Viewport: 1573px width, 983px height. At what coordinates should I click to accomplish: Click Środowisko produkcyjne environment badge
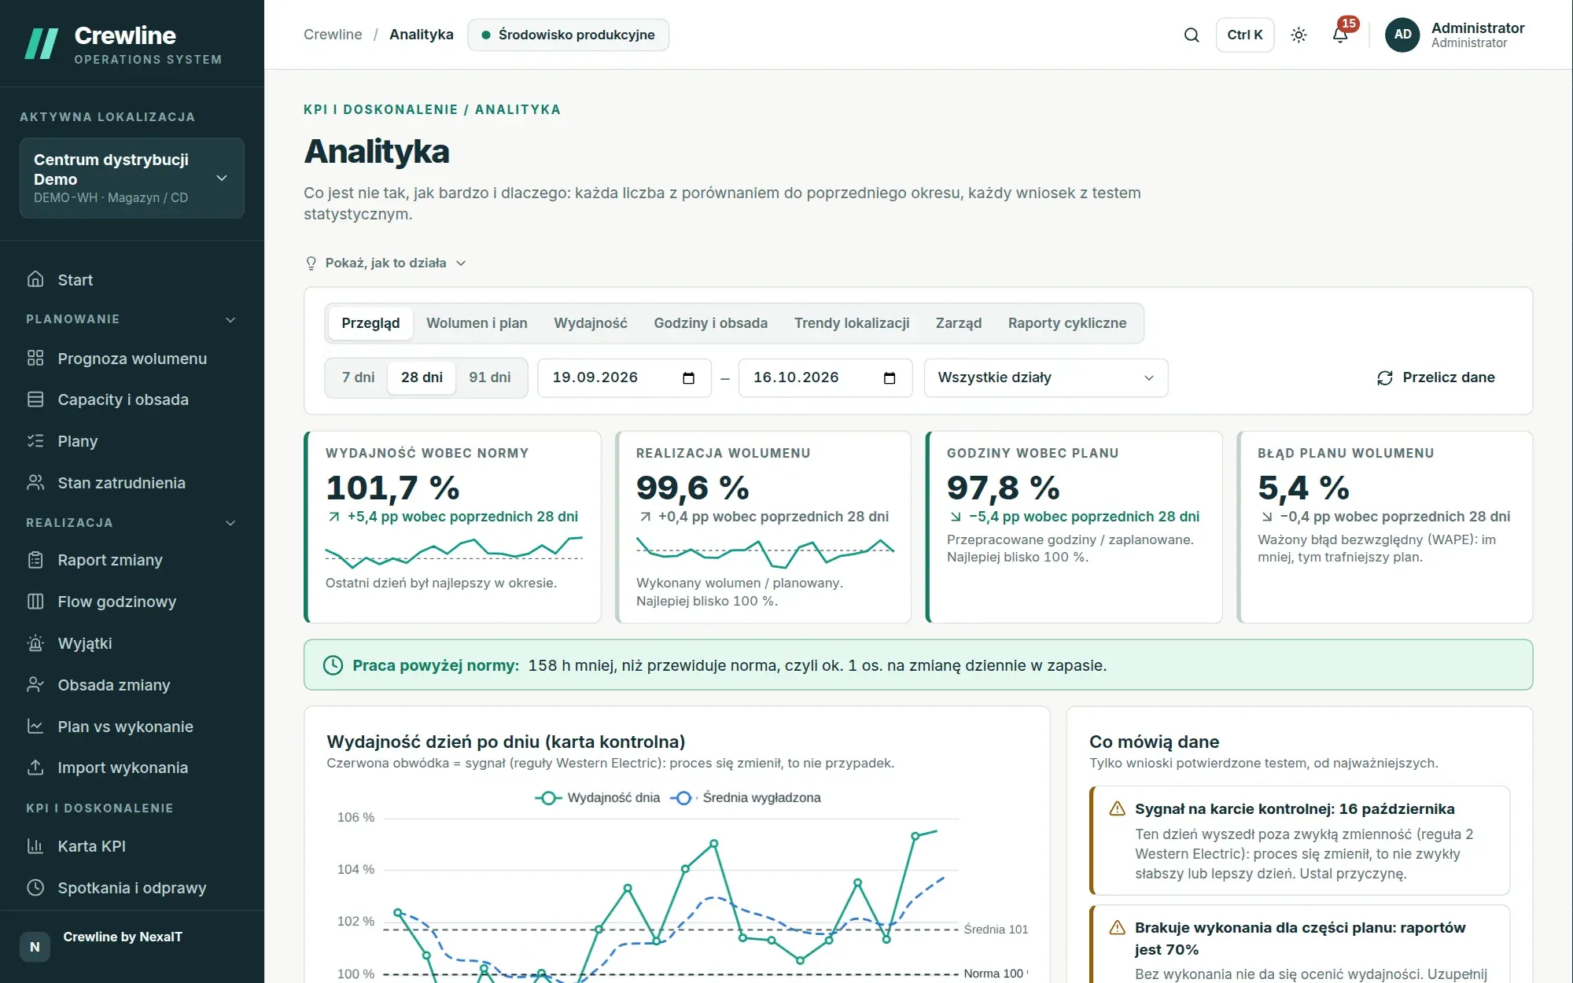point(569,35)
